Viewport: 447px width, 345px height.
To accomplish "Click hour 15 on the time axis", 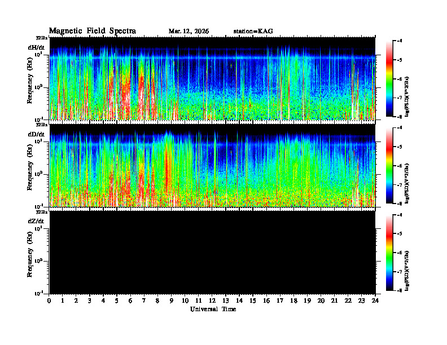I will [x=253, y=300].
